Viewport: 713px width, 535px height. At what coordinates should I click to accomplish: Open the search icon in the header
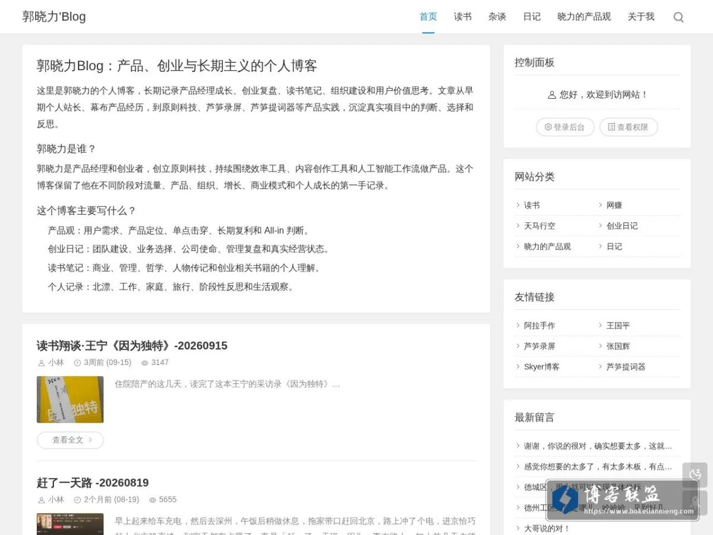[x=679, y=17]
